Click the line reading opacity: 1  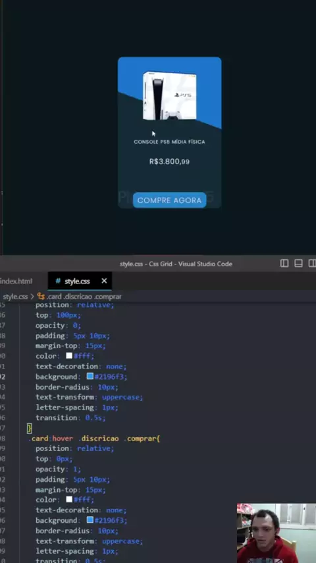click(58, 469)
